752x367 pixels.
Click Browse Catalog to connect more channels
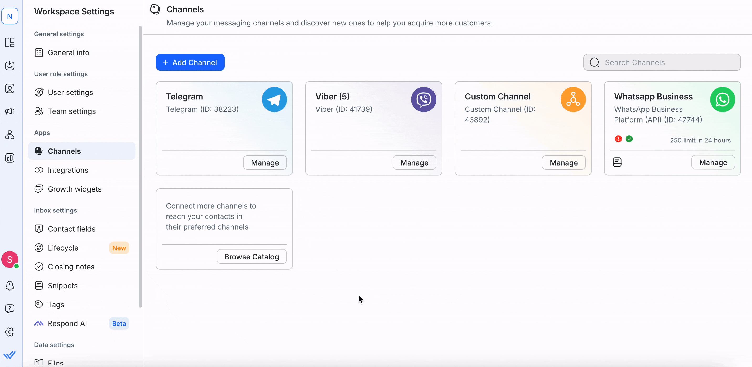point(251,257)
